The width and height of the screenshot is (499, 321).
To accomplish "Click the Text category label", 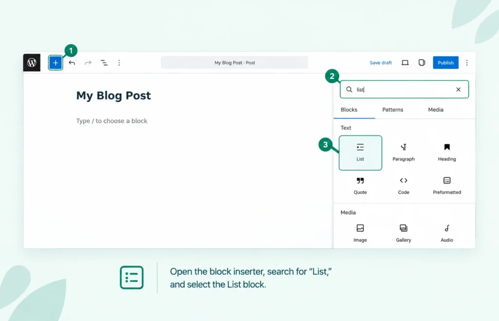I will [346, 128].
